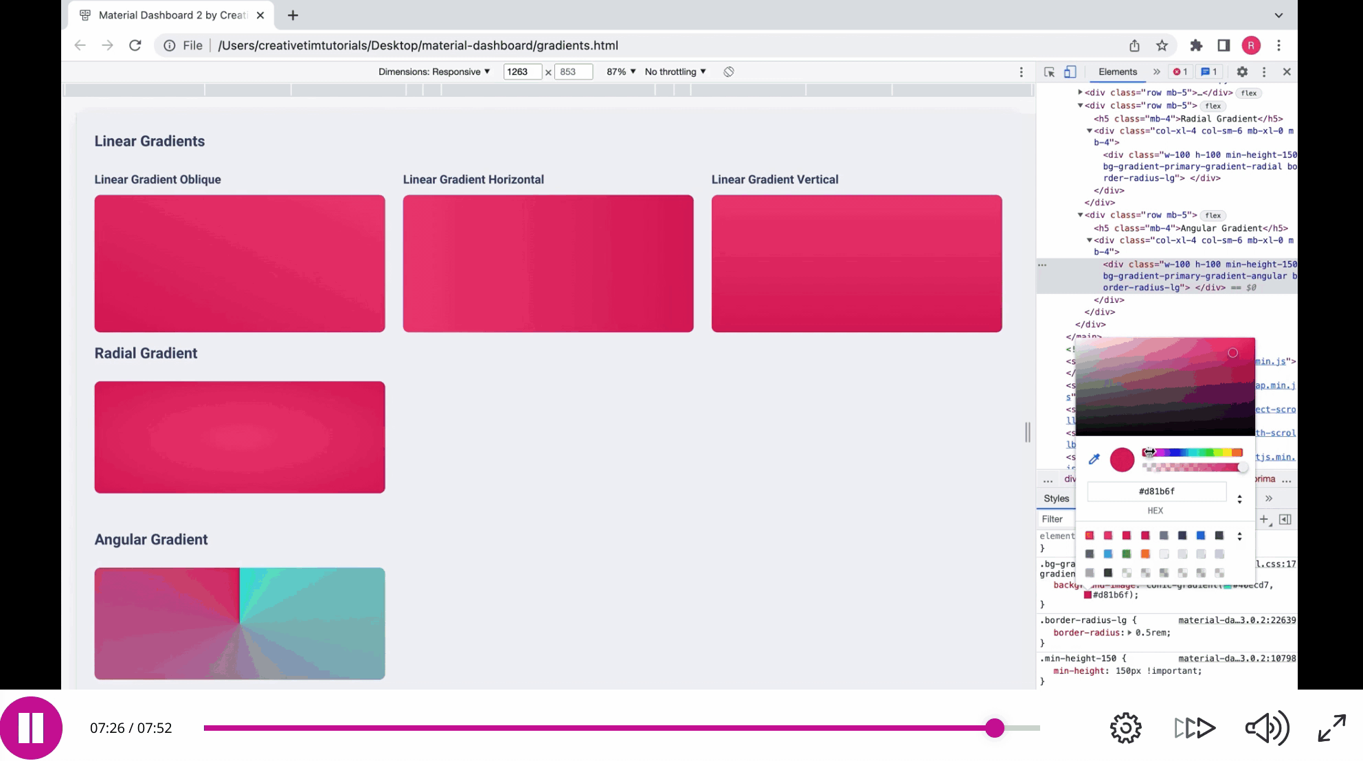Toggle the device toolbar icon
The height and width of the screenshot is (761, 1363).
[x=1070, y=71]
